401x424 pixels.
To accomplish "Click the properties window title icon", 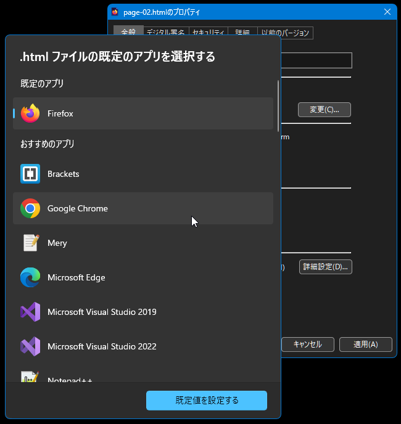I will [115, 12].
